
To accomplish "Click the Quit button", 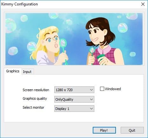I will point(132,130).
